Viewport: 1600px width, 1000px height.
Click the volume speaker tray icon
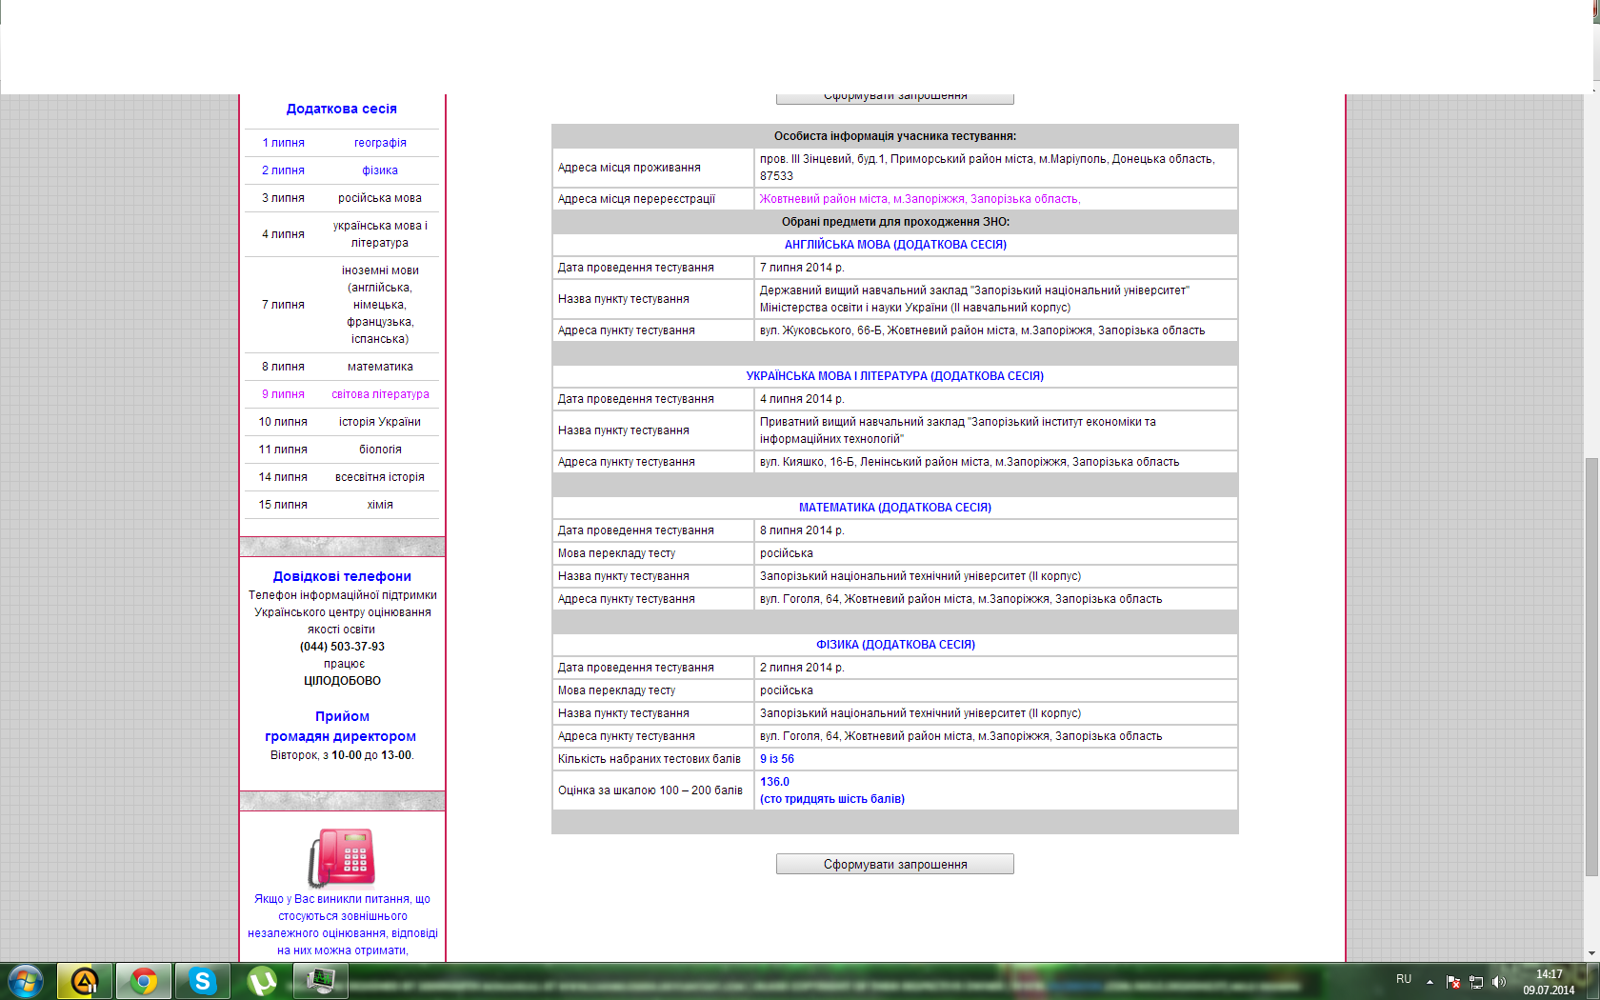[1499, 982]
